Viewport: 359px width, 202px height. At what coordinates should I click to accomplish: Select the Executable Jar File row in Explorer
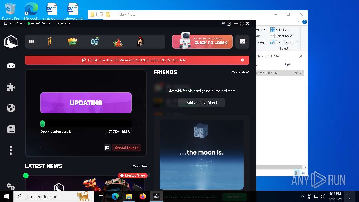(280, 73)
